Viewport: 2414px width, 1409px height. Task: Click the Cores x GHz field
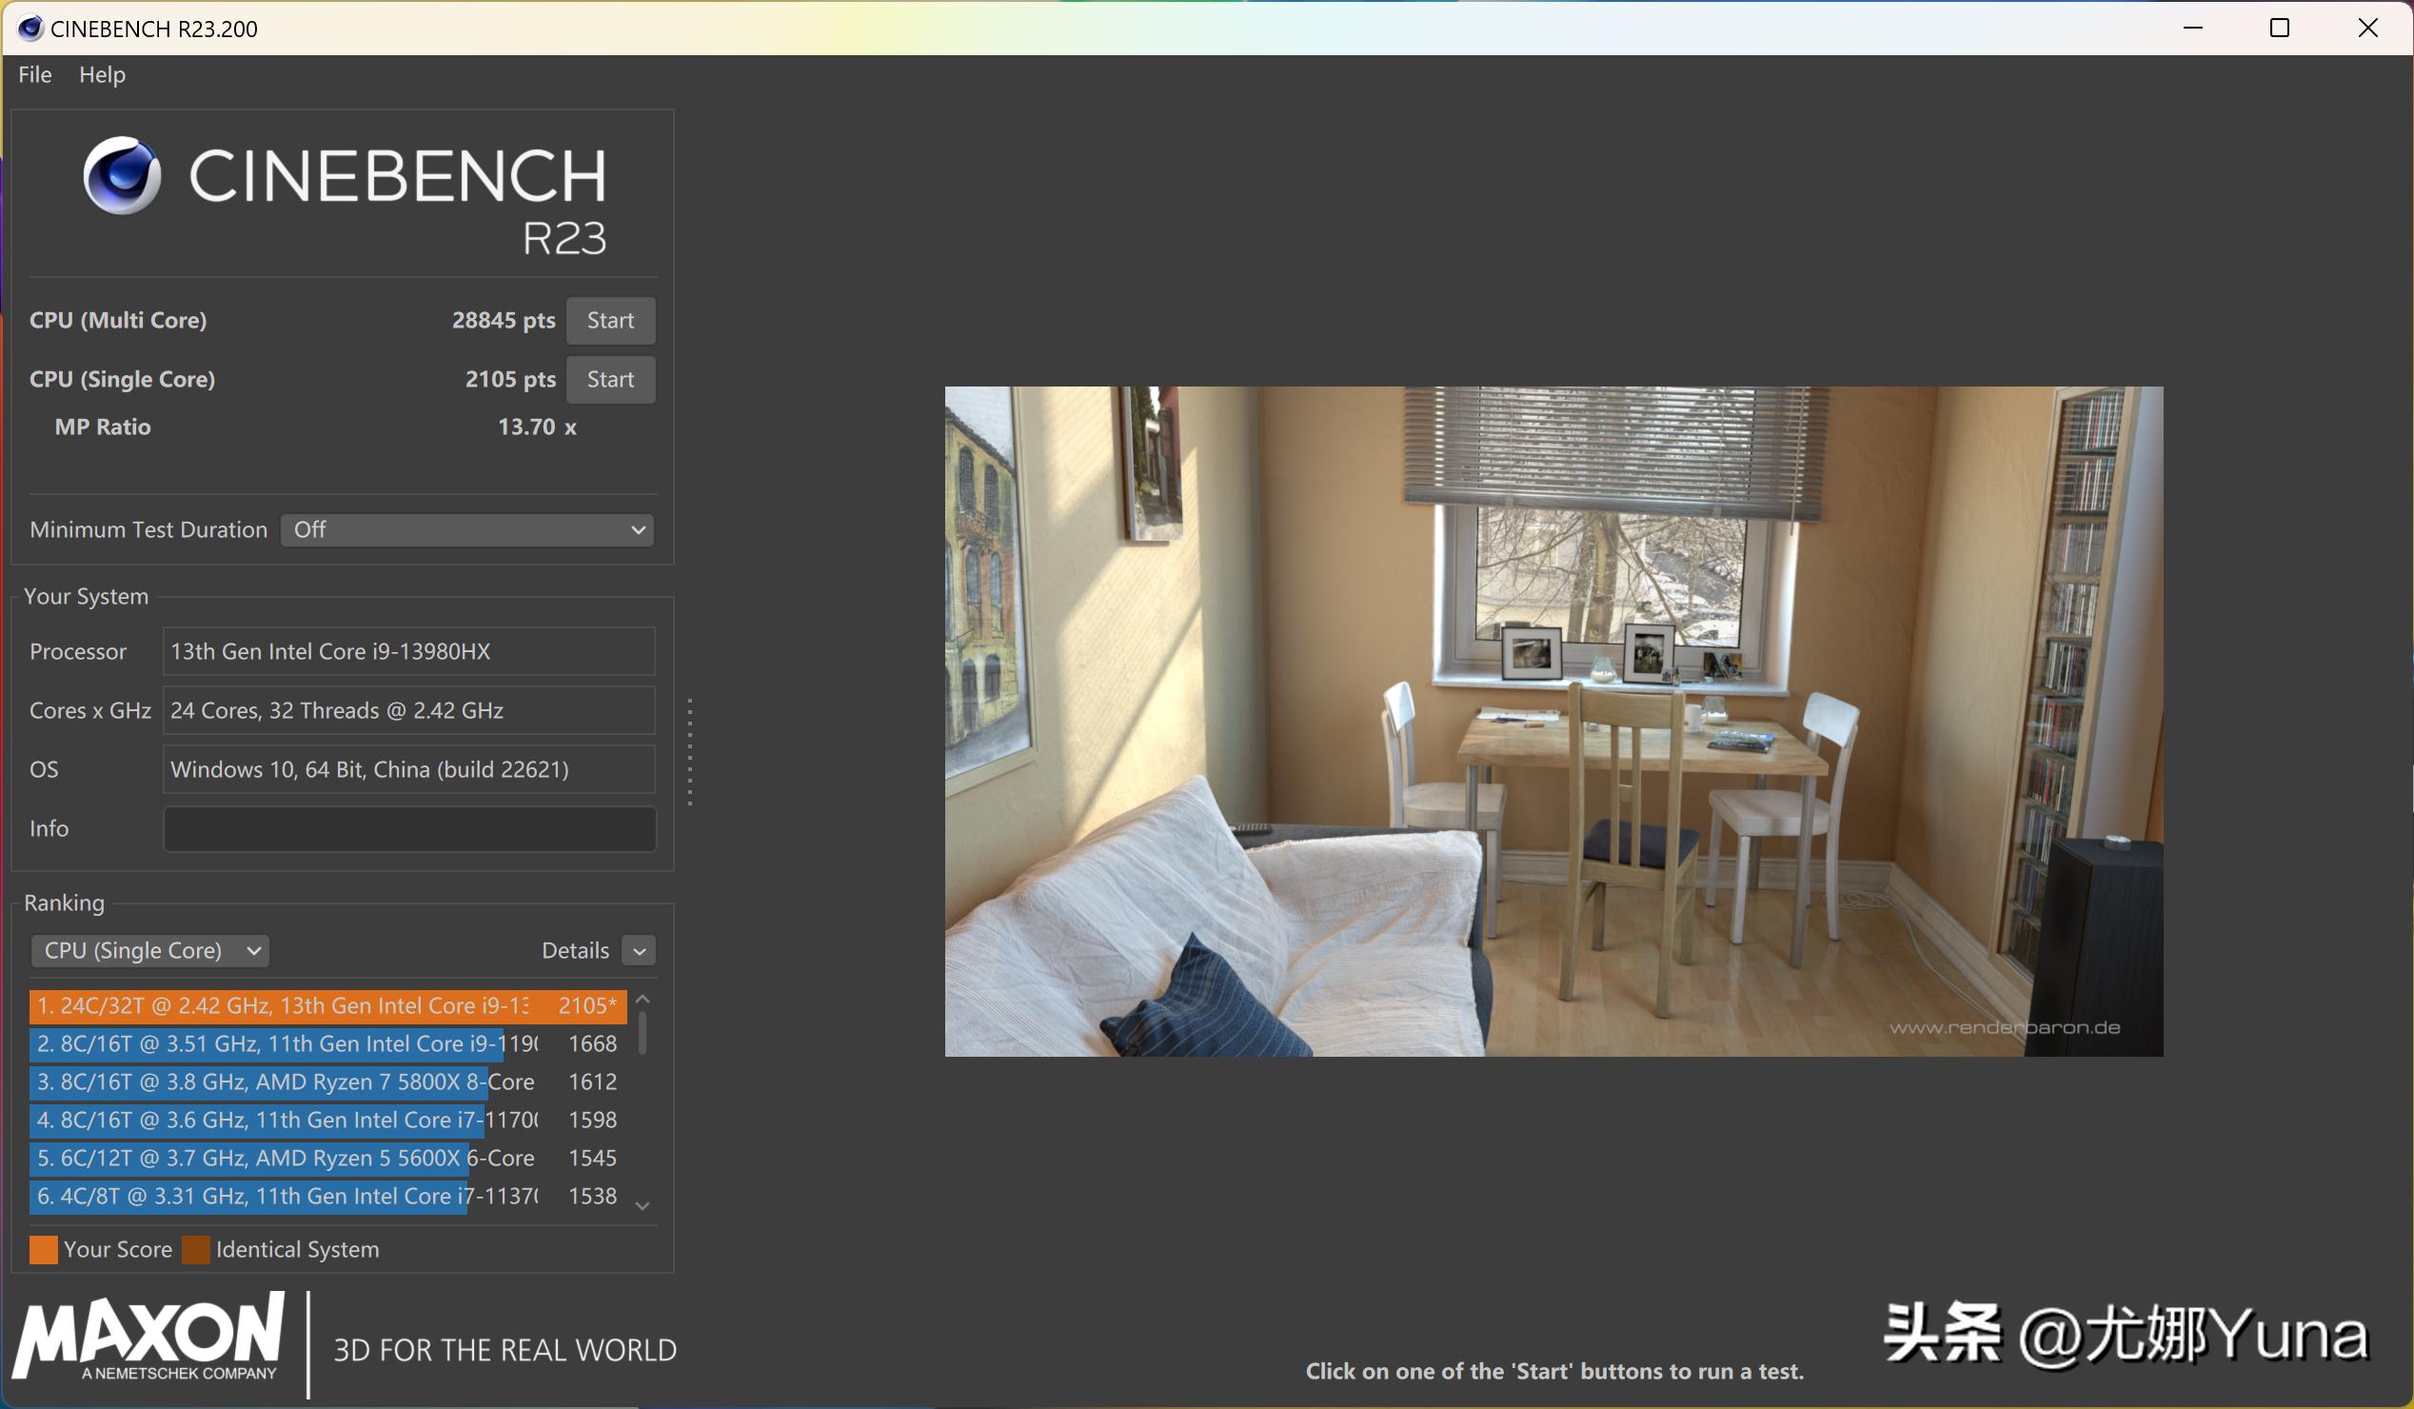point(409,711)
